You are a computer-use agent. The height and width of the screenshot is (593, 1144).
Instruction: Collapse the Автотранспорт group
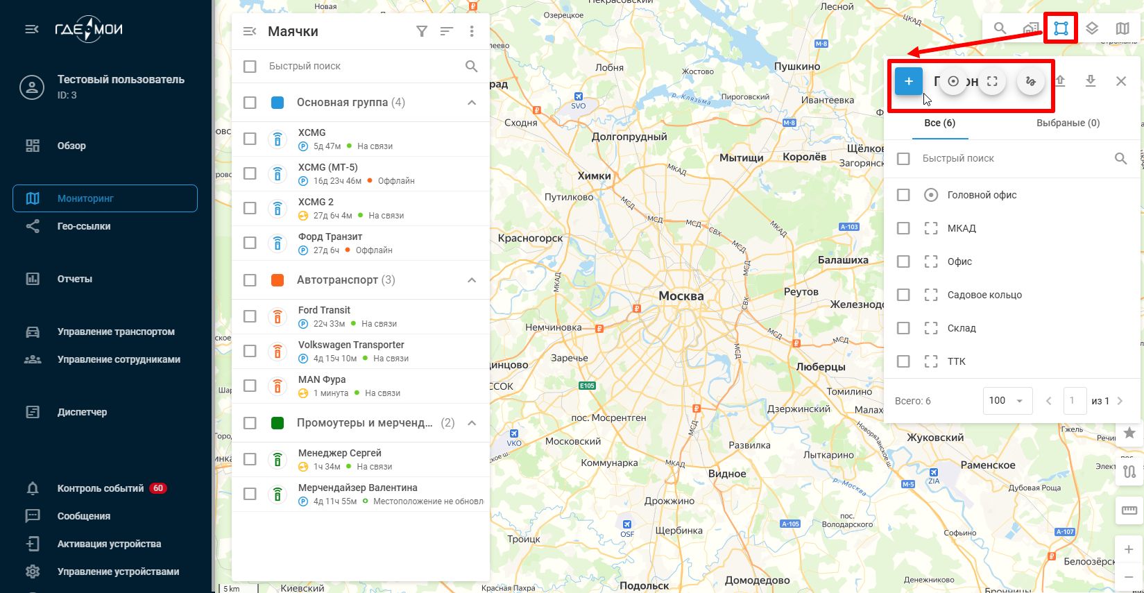(472, 280)
